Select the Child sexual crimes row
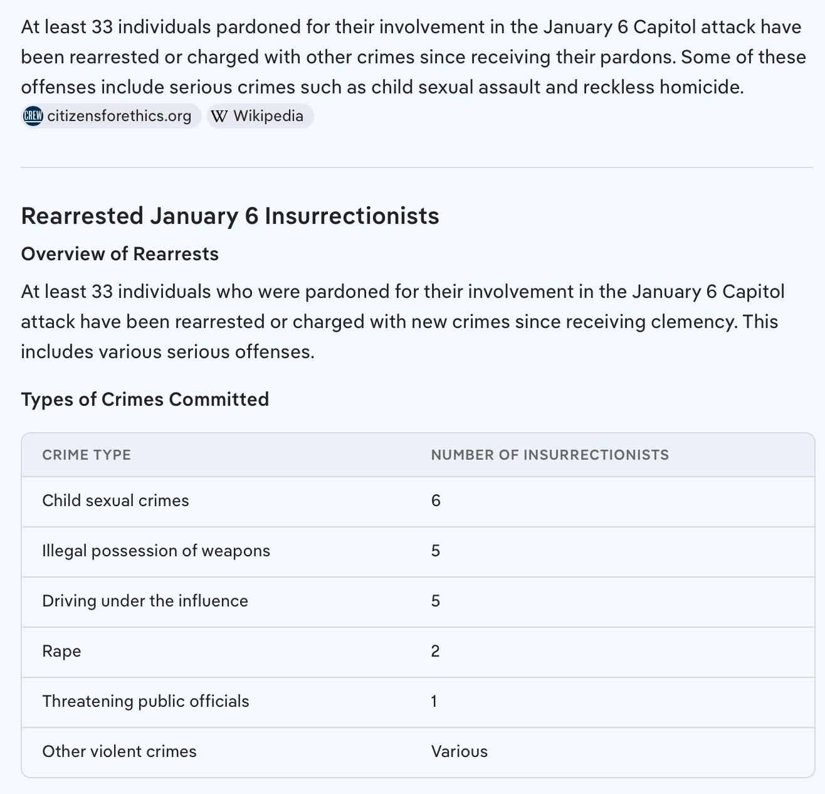Image resolution: width=825 pixels, height=794 pixels. 115,500
